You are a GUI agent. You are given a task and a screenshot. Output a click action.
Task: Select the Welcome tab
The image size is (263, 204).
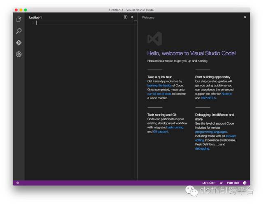point(148,17)
